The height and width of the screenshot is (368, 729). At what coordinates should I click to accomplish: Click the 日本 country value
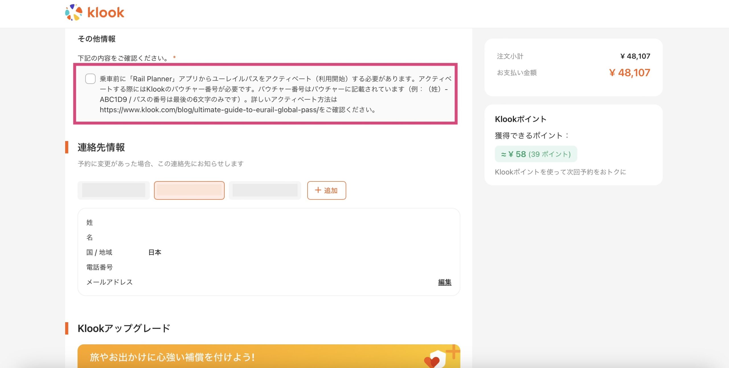click(155, 252)
